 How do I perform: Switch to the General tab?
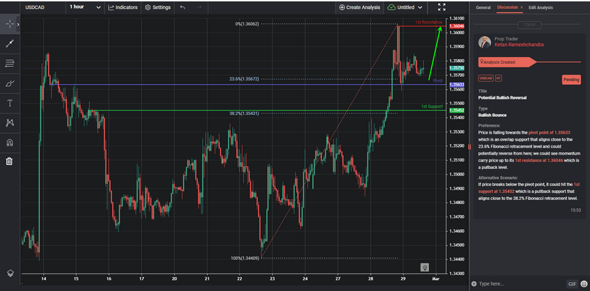click(483, 8)
